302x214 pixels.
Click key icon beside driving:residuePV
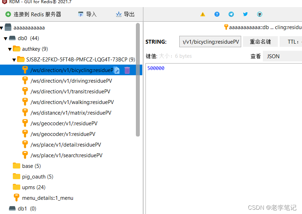tap(25, 81)
